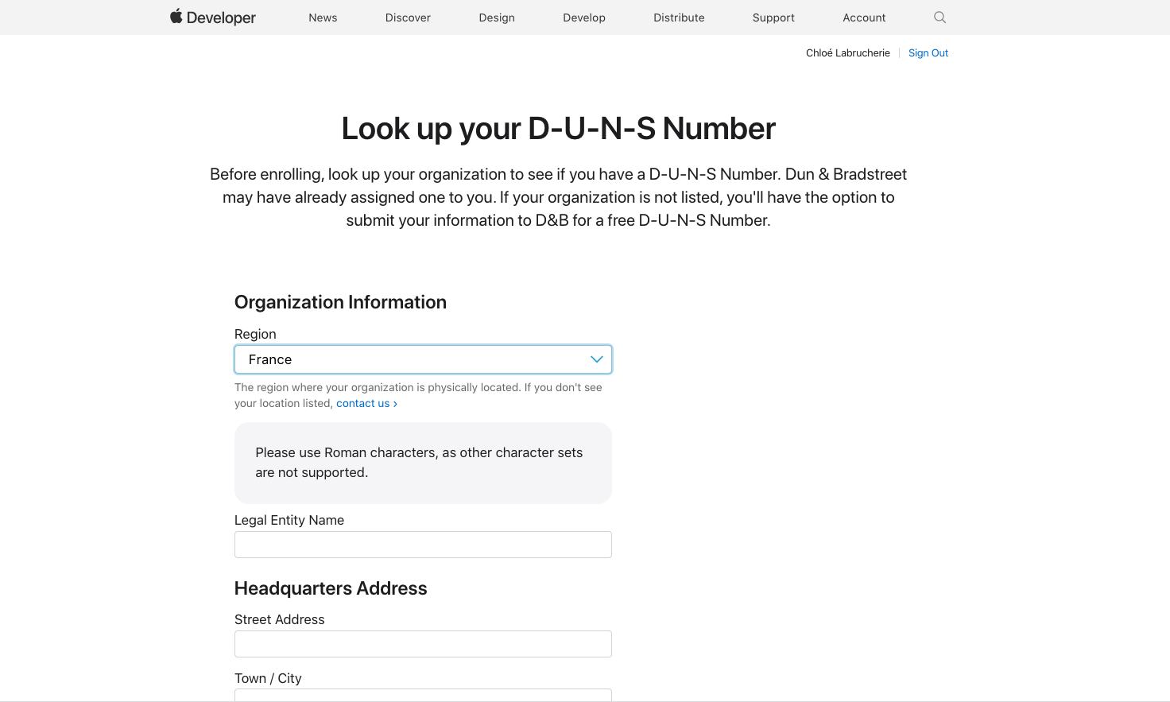
Task: Expand the Region dropdown showing France
Action: coord(423,359)
